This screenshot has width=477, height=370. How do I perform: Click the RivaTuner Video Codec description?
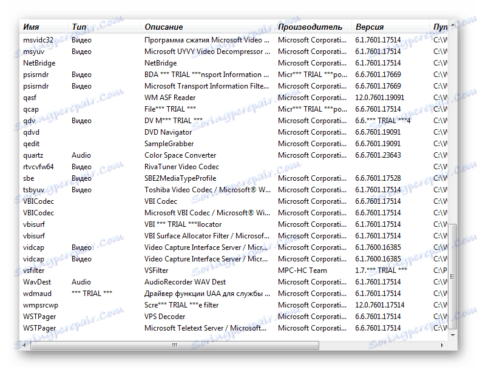181,167
